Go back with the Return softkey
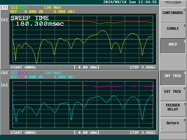 click(x=173, y=123)
